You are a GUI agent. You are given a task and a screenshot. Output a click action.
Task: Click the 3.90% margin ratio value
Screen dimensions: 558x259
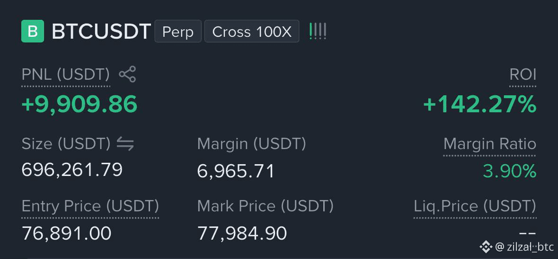[510, 171]
